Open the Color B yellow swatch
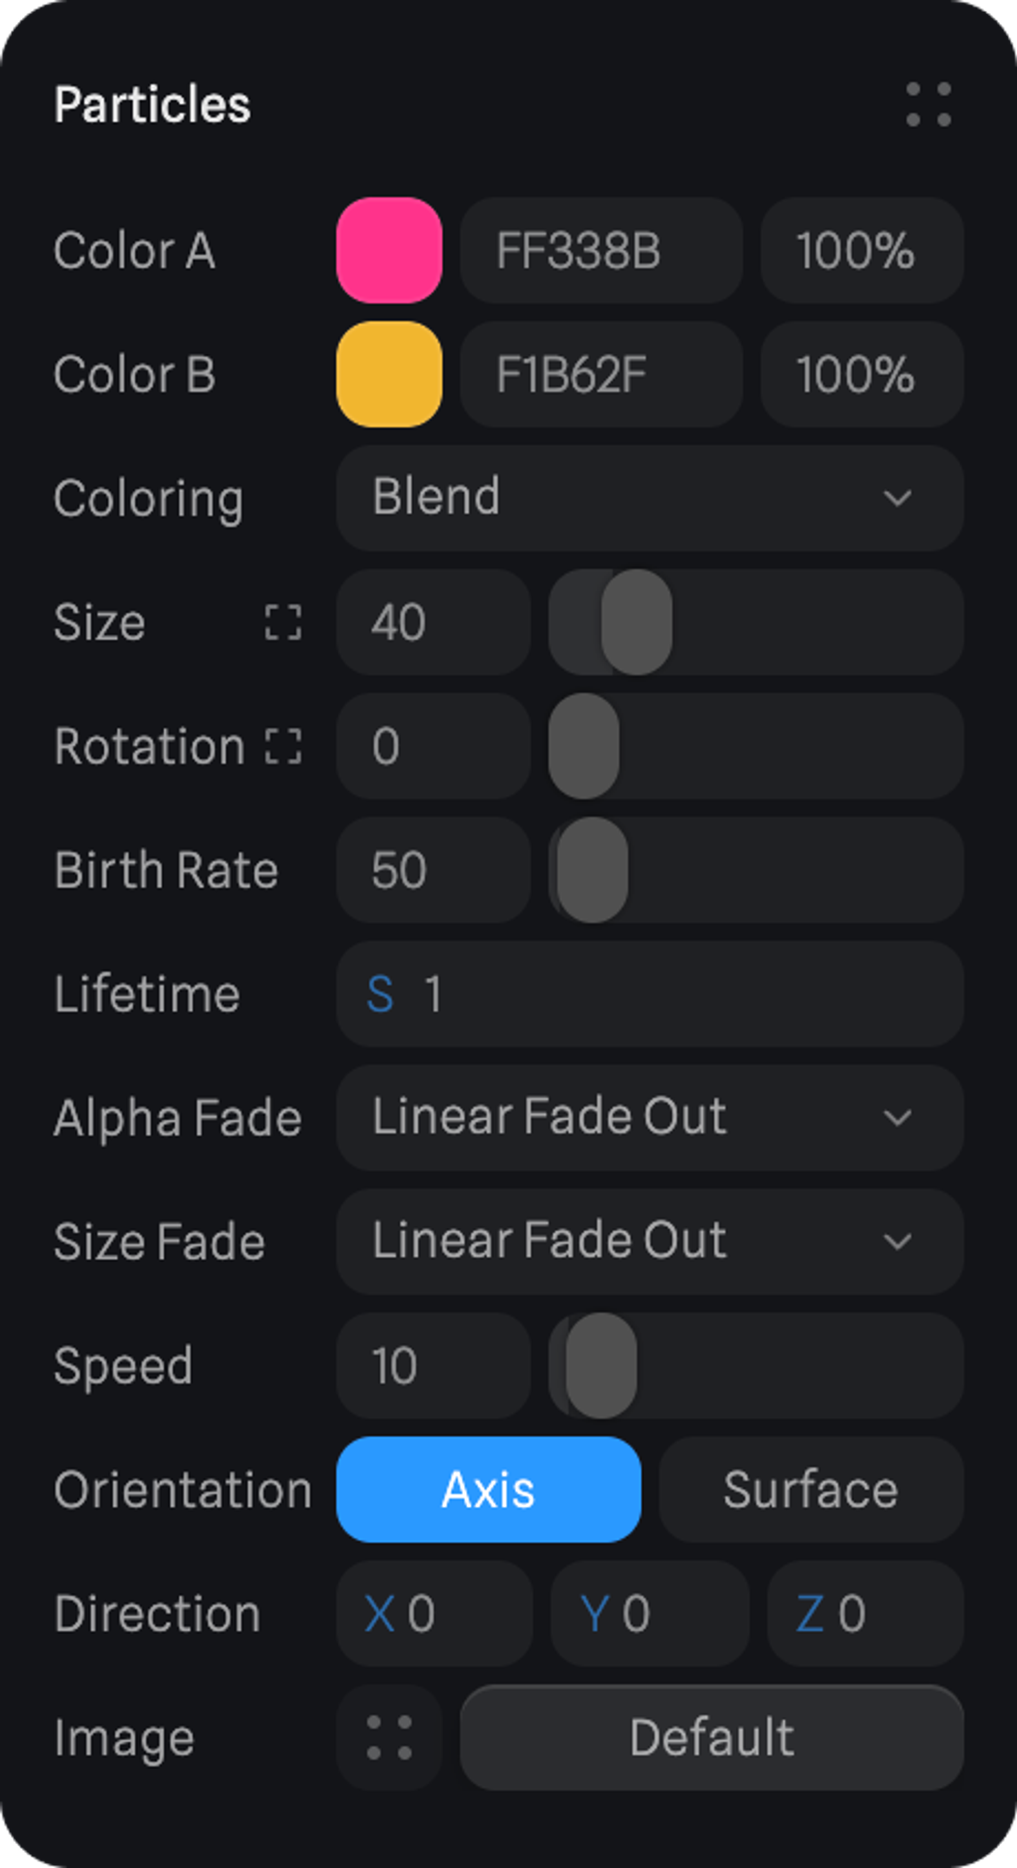Screen dimensions: 1017x1868 (389, 374)
